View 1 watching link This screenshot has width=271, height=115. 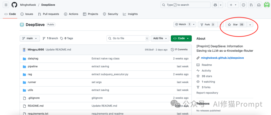[x=208, y=81]
